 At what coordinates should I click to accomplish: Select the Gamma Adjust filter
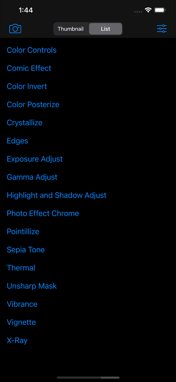(x=32, y=177)
